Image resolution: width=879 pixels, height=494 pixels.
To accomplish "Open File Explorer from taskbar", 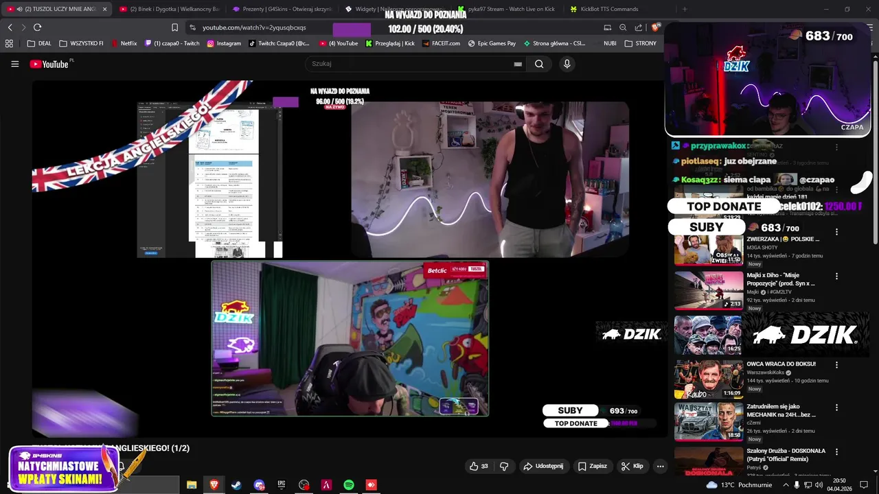I will coord(192,485).
